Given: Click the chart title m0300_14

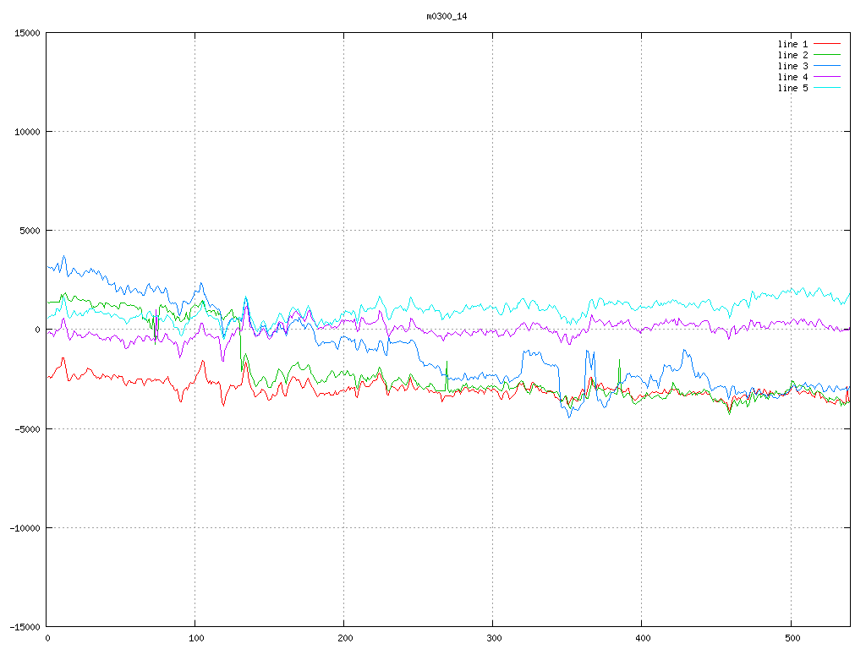Looking at the screenshot, I should point(447,16).
